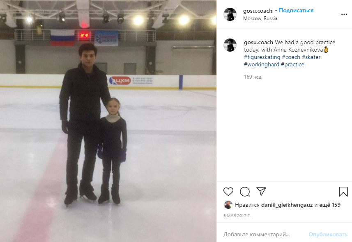Save post with the bookmark icon

343,192
